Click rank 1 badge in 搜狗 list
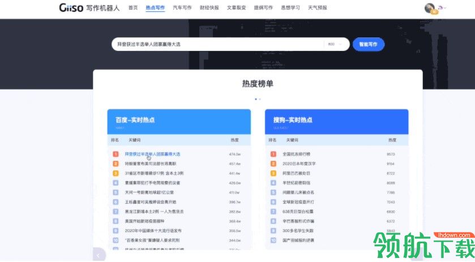The height and width of the screenshot is (262, 475). (272, 154)
